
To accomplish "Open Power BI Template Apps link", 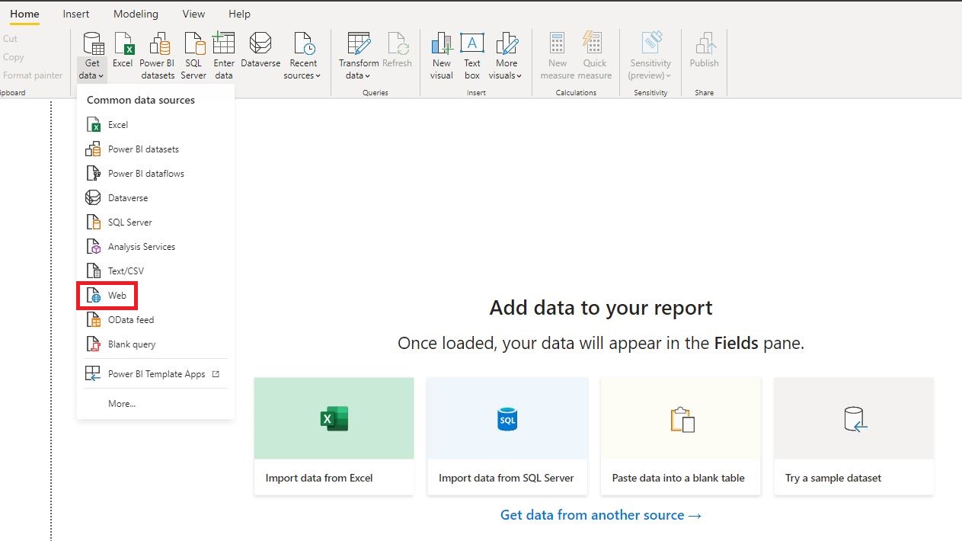I will coord(155,374).
